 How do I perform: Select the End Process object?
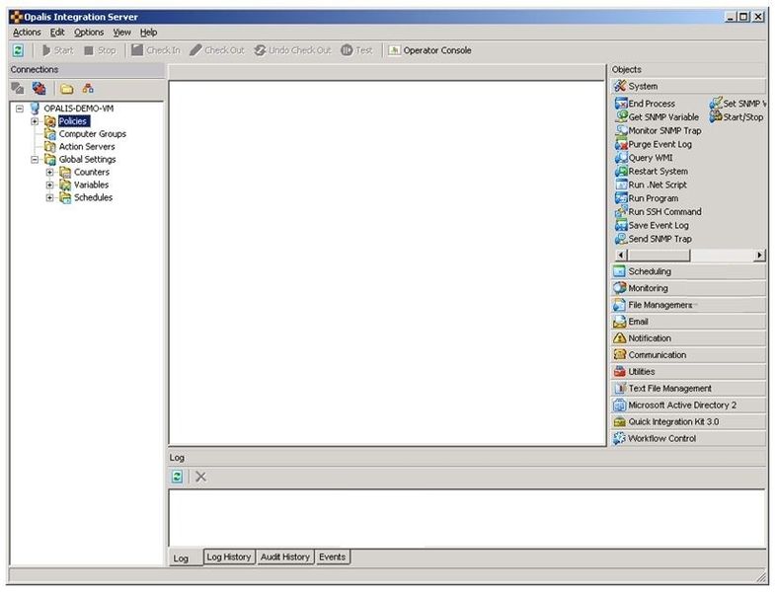pyautogui.click(x=646, y=104)
